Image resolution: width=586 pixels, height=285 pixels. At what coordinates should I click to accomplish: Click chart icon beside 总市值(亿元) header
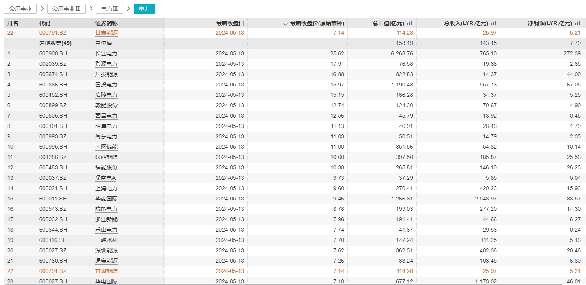409,23
